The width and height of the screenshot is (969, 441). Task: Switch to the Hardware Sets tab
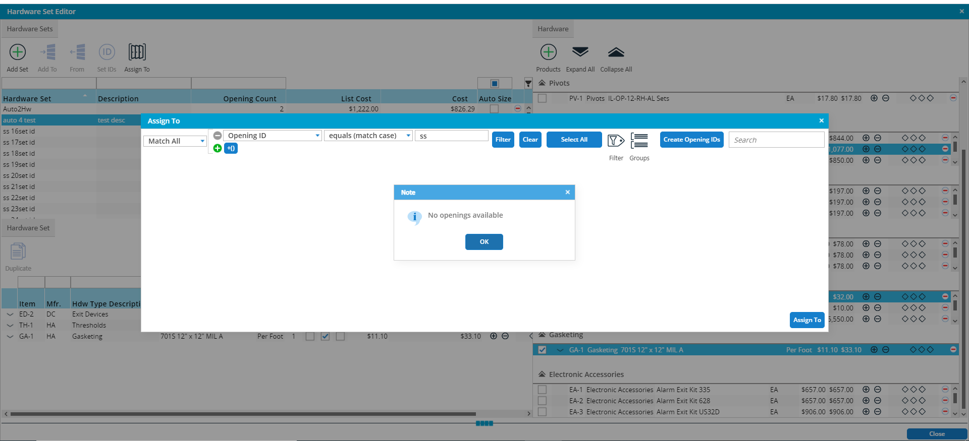(x=30, y=29)
